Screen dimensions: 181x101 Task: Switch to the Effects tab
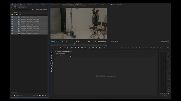[43, 4]
